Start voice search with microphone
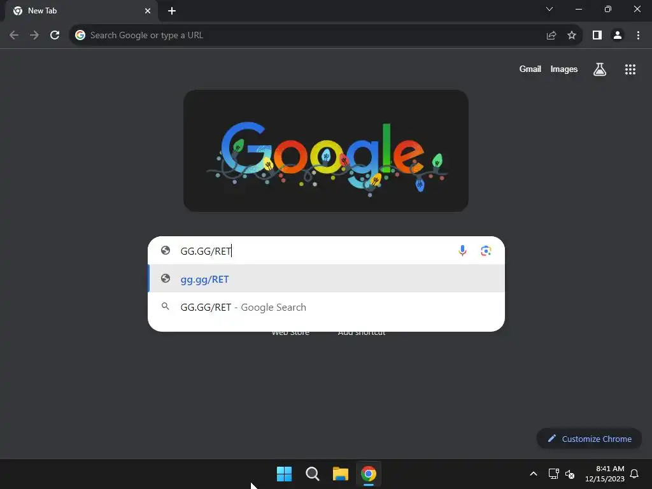 (462, 250)
